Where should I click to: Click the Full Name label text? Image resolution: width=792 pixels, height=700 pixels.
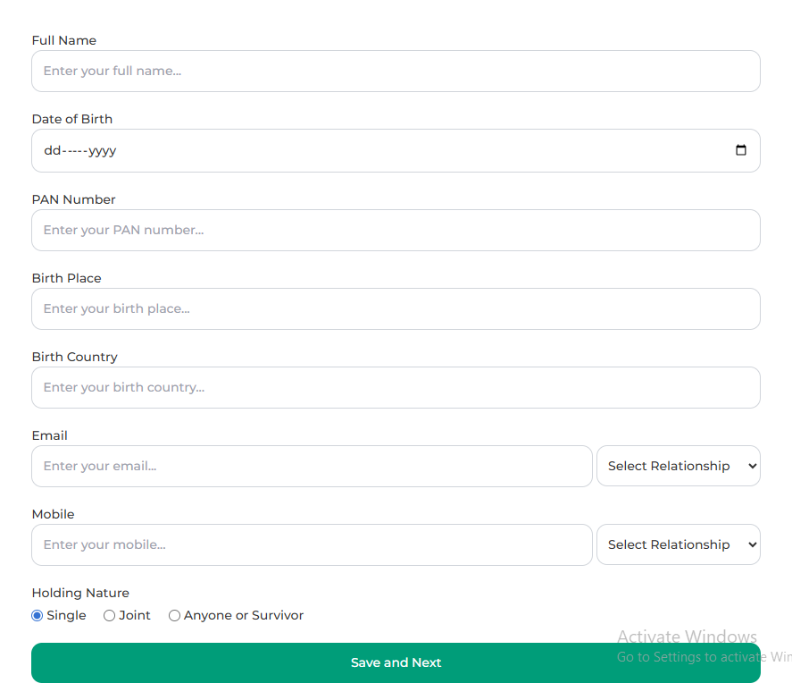tap(64, 40)
